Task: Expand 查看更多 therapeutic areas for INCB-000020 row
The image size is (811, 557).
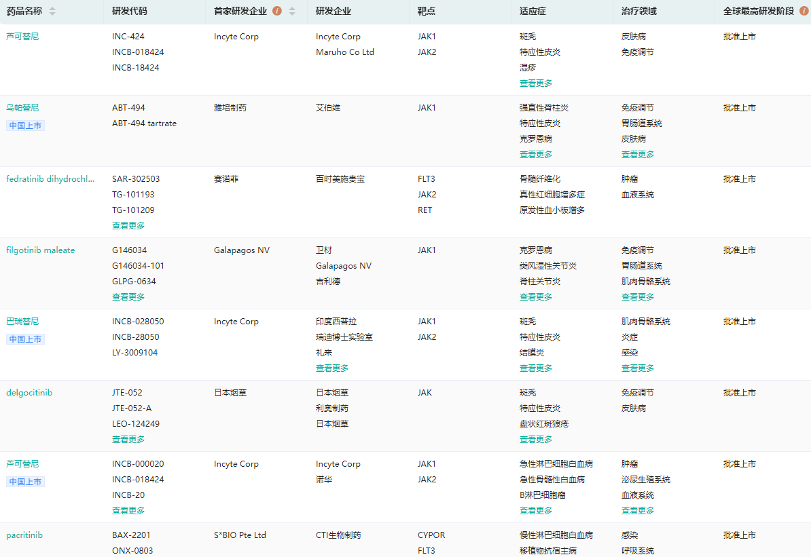Action: click(x=638, y=511)
